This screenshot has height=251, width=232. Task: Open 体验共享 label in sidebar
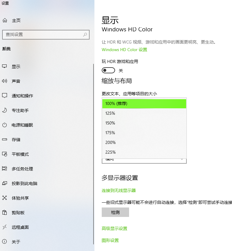(20, 198)
